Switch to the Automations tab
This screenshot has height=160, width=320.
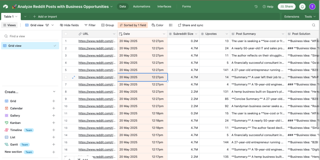coord(142,7)
